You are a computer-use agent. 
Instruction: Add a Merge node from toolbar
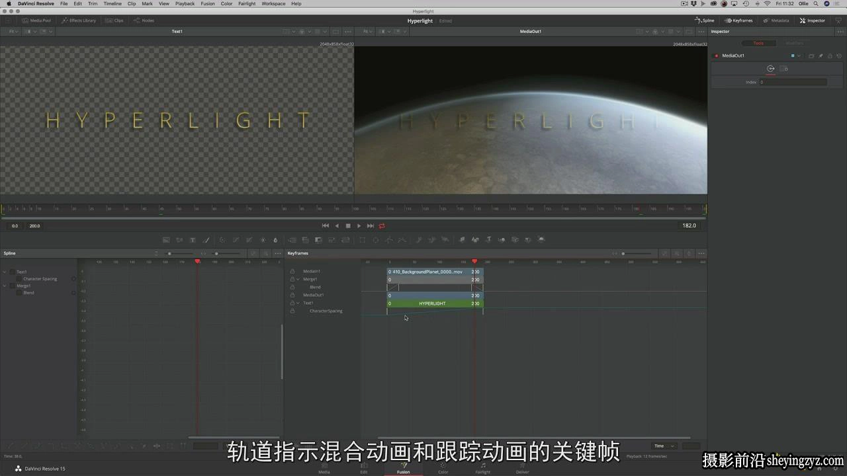pos(292,240)
